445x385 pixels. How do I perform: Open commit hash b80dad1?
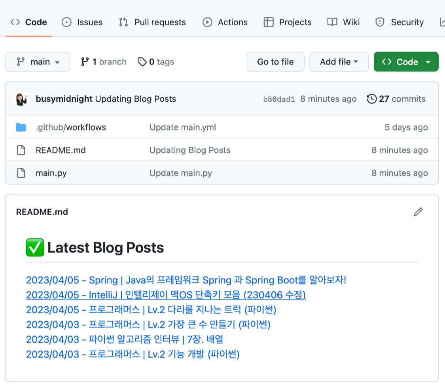[x=279, y=99]
